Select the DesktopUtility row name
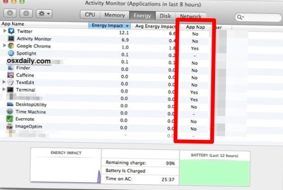 (x=31, y=105)
